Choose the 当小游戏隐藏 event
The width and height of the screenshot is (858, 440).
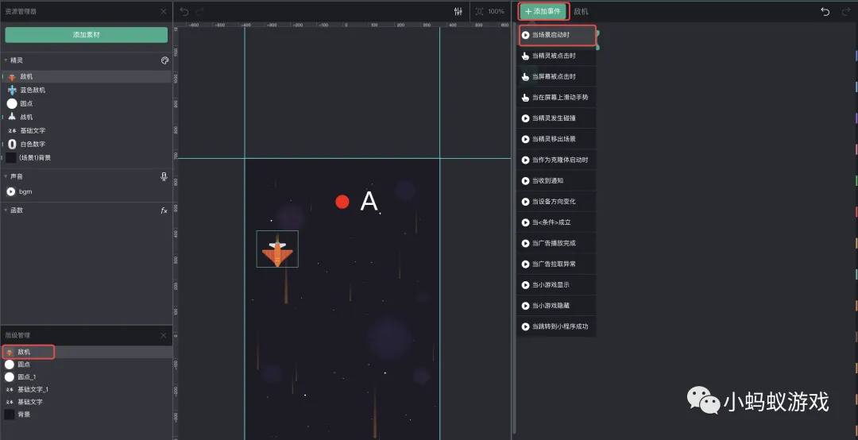[x=556, y=305]
